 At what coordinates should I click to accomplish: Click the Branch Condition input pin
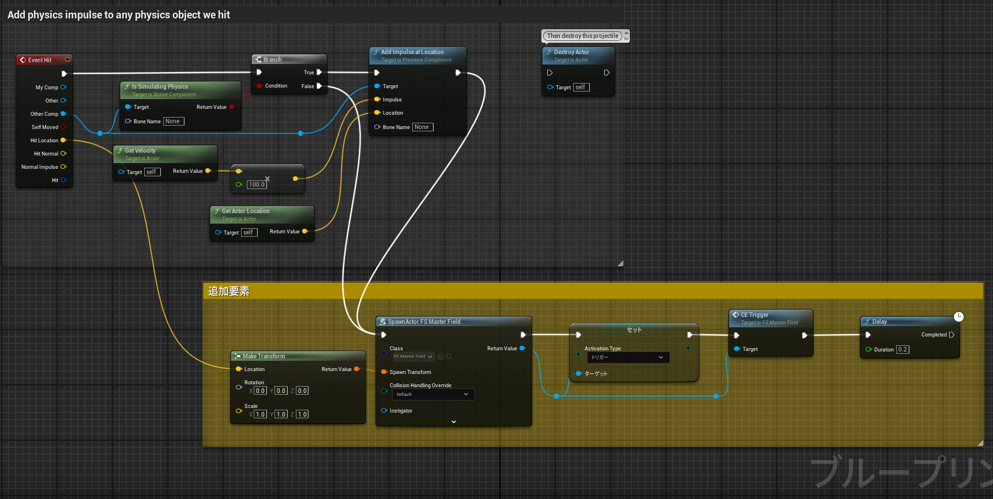[259, 86]
